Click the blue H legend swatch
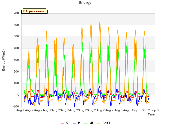Viewport: 171px width, 128px height. 74,123
